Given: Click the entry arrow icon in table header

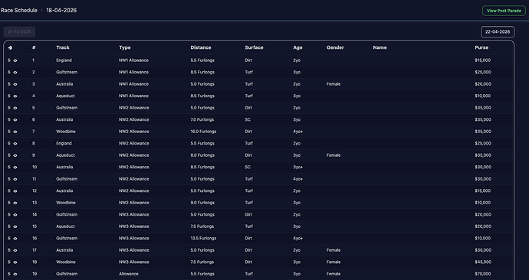Looking at the screenshot, I should (10, 47).
